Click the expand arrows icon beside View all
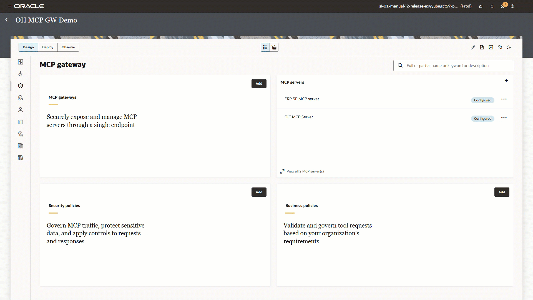The width and height of the screenshot is (533, 300). tap(282, 171)
